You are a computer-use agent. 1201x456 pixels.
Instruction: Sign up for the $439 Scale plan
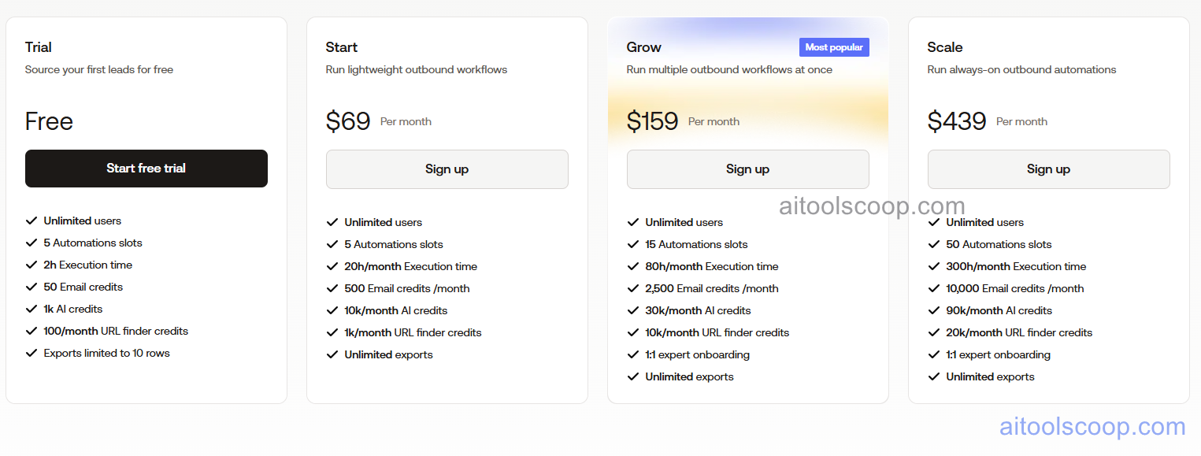pyautogui.click(x=1048, y=169)
